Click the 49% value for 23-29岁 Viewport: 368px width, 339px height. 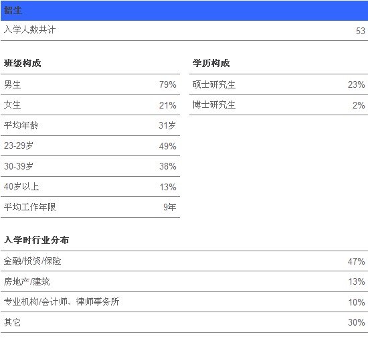click(x=167, y=146)
